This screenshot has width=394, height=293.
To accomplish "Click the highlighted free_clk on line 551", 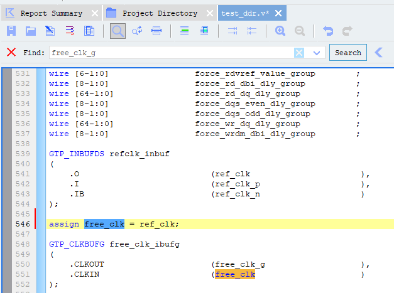I will pos(235,274).
